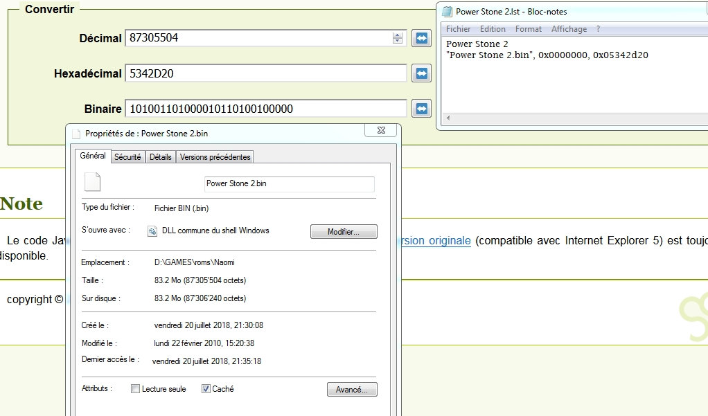Click the DLL commune du shell Windows icon

click(152, 231)
